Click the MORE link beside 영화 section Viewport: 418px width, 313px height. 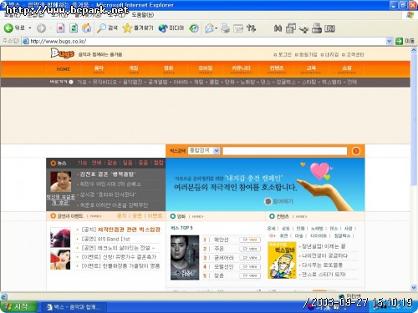click(197, 216)
